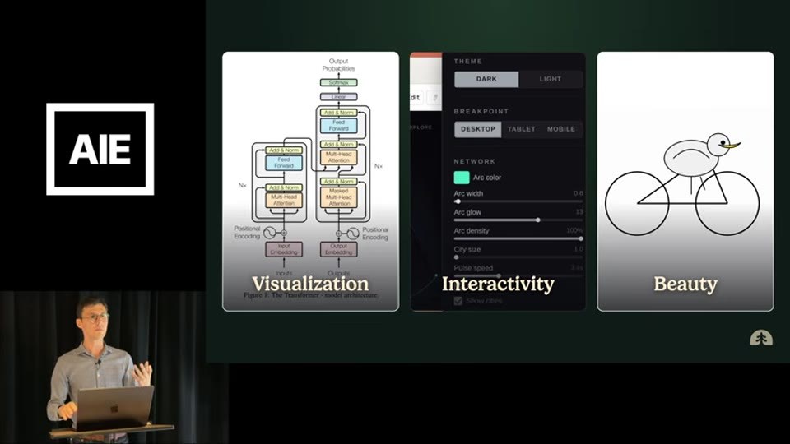
Task: Select the LIGHT theme option
Action: pos(551,79)
